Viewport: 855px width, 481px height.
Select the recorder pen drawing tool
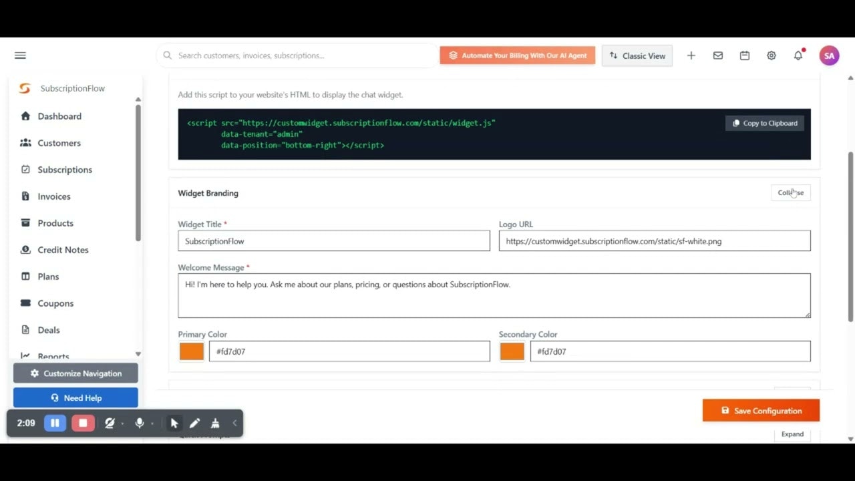[194, 423]
